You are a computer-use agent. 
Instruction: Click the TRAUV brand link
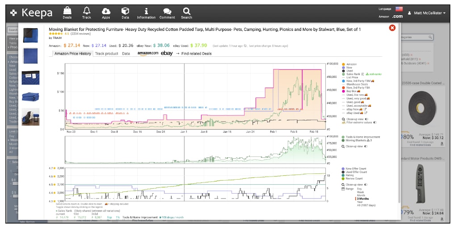click(x=57, y=38)
